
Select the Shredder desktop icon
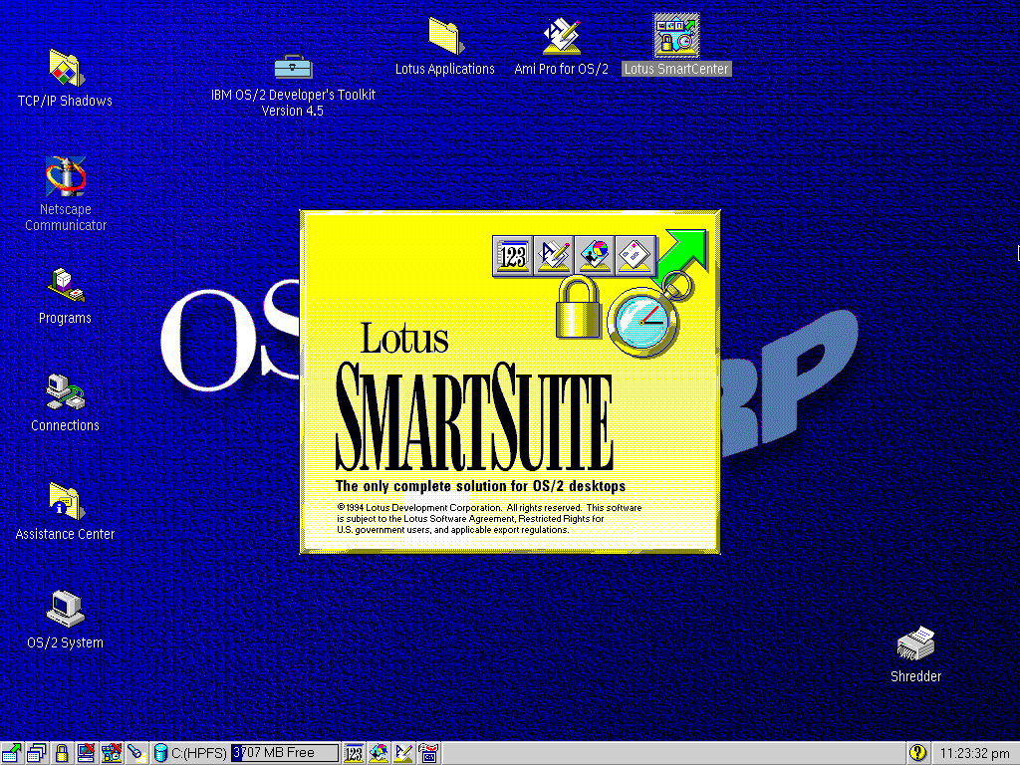[x=916, y=644]
